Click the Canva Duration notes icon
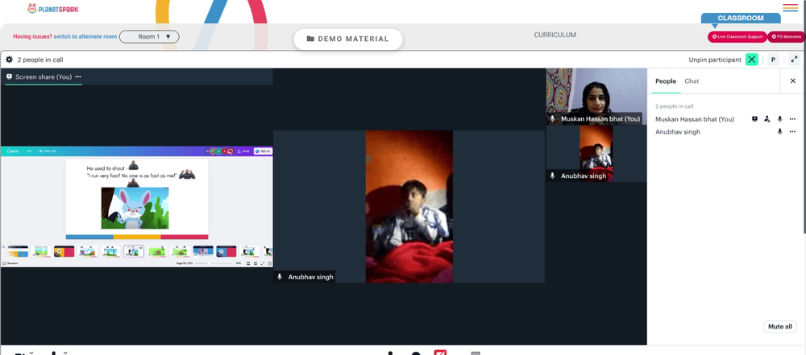This screenshot has width=806, height=355. pos(10,263)
